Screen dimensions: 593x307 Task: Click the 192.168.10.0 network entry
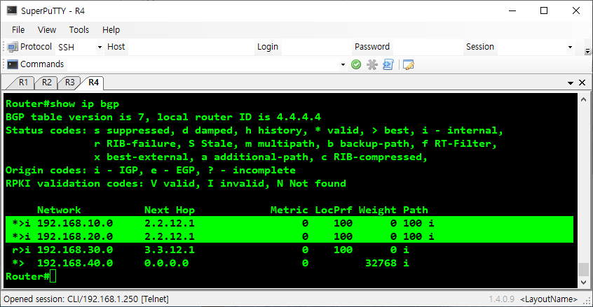point(75,223)
